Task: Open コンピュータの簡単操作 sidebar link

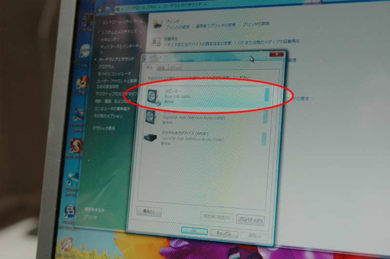Action: (112, 109)
